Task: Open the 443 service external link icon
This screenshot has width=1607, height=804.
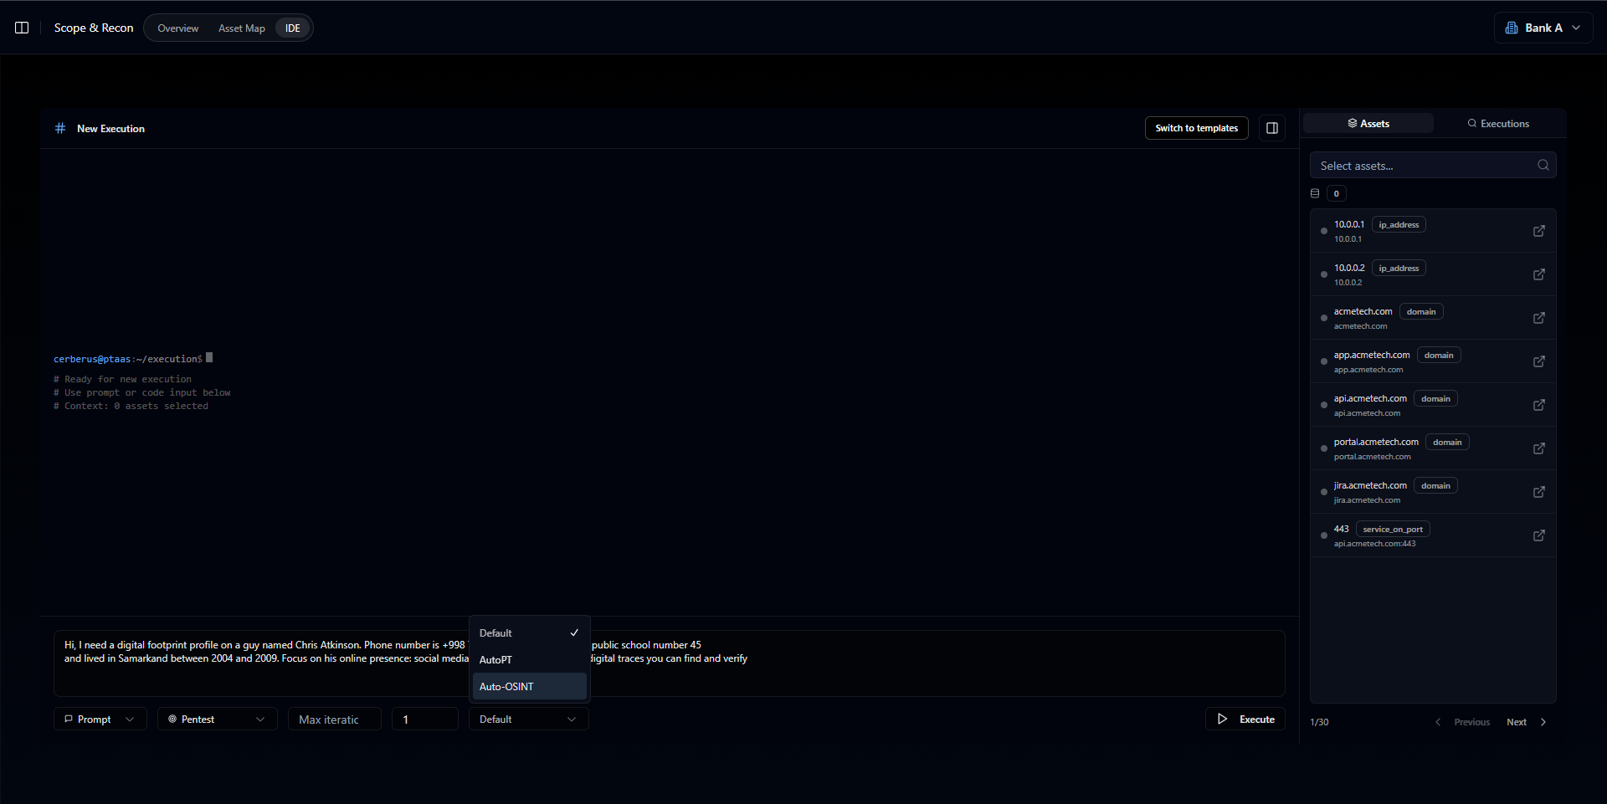Action: (1538, 535)
